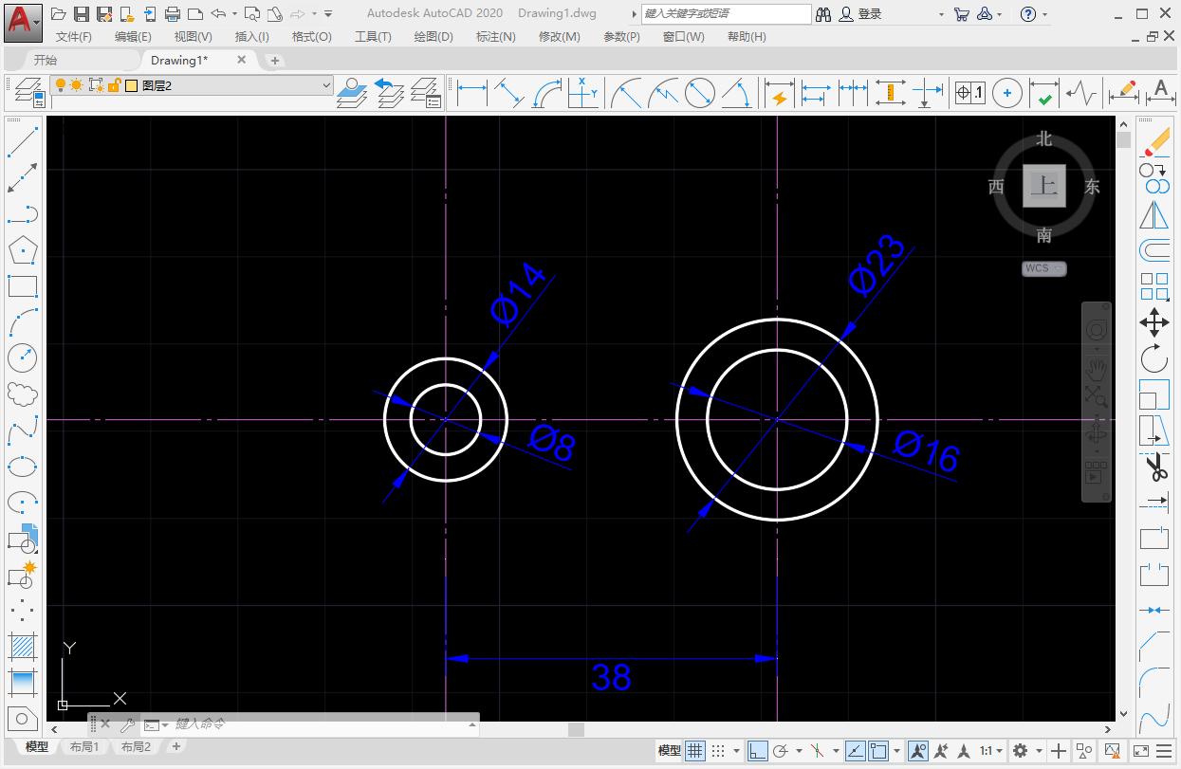Pick the Hatch tool in left toolbar
Viewport: 1181px width, 769px height.
point(23,645)
